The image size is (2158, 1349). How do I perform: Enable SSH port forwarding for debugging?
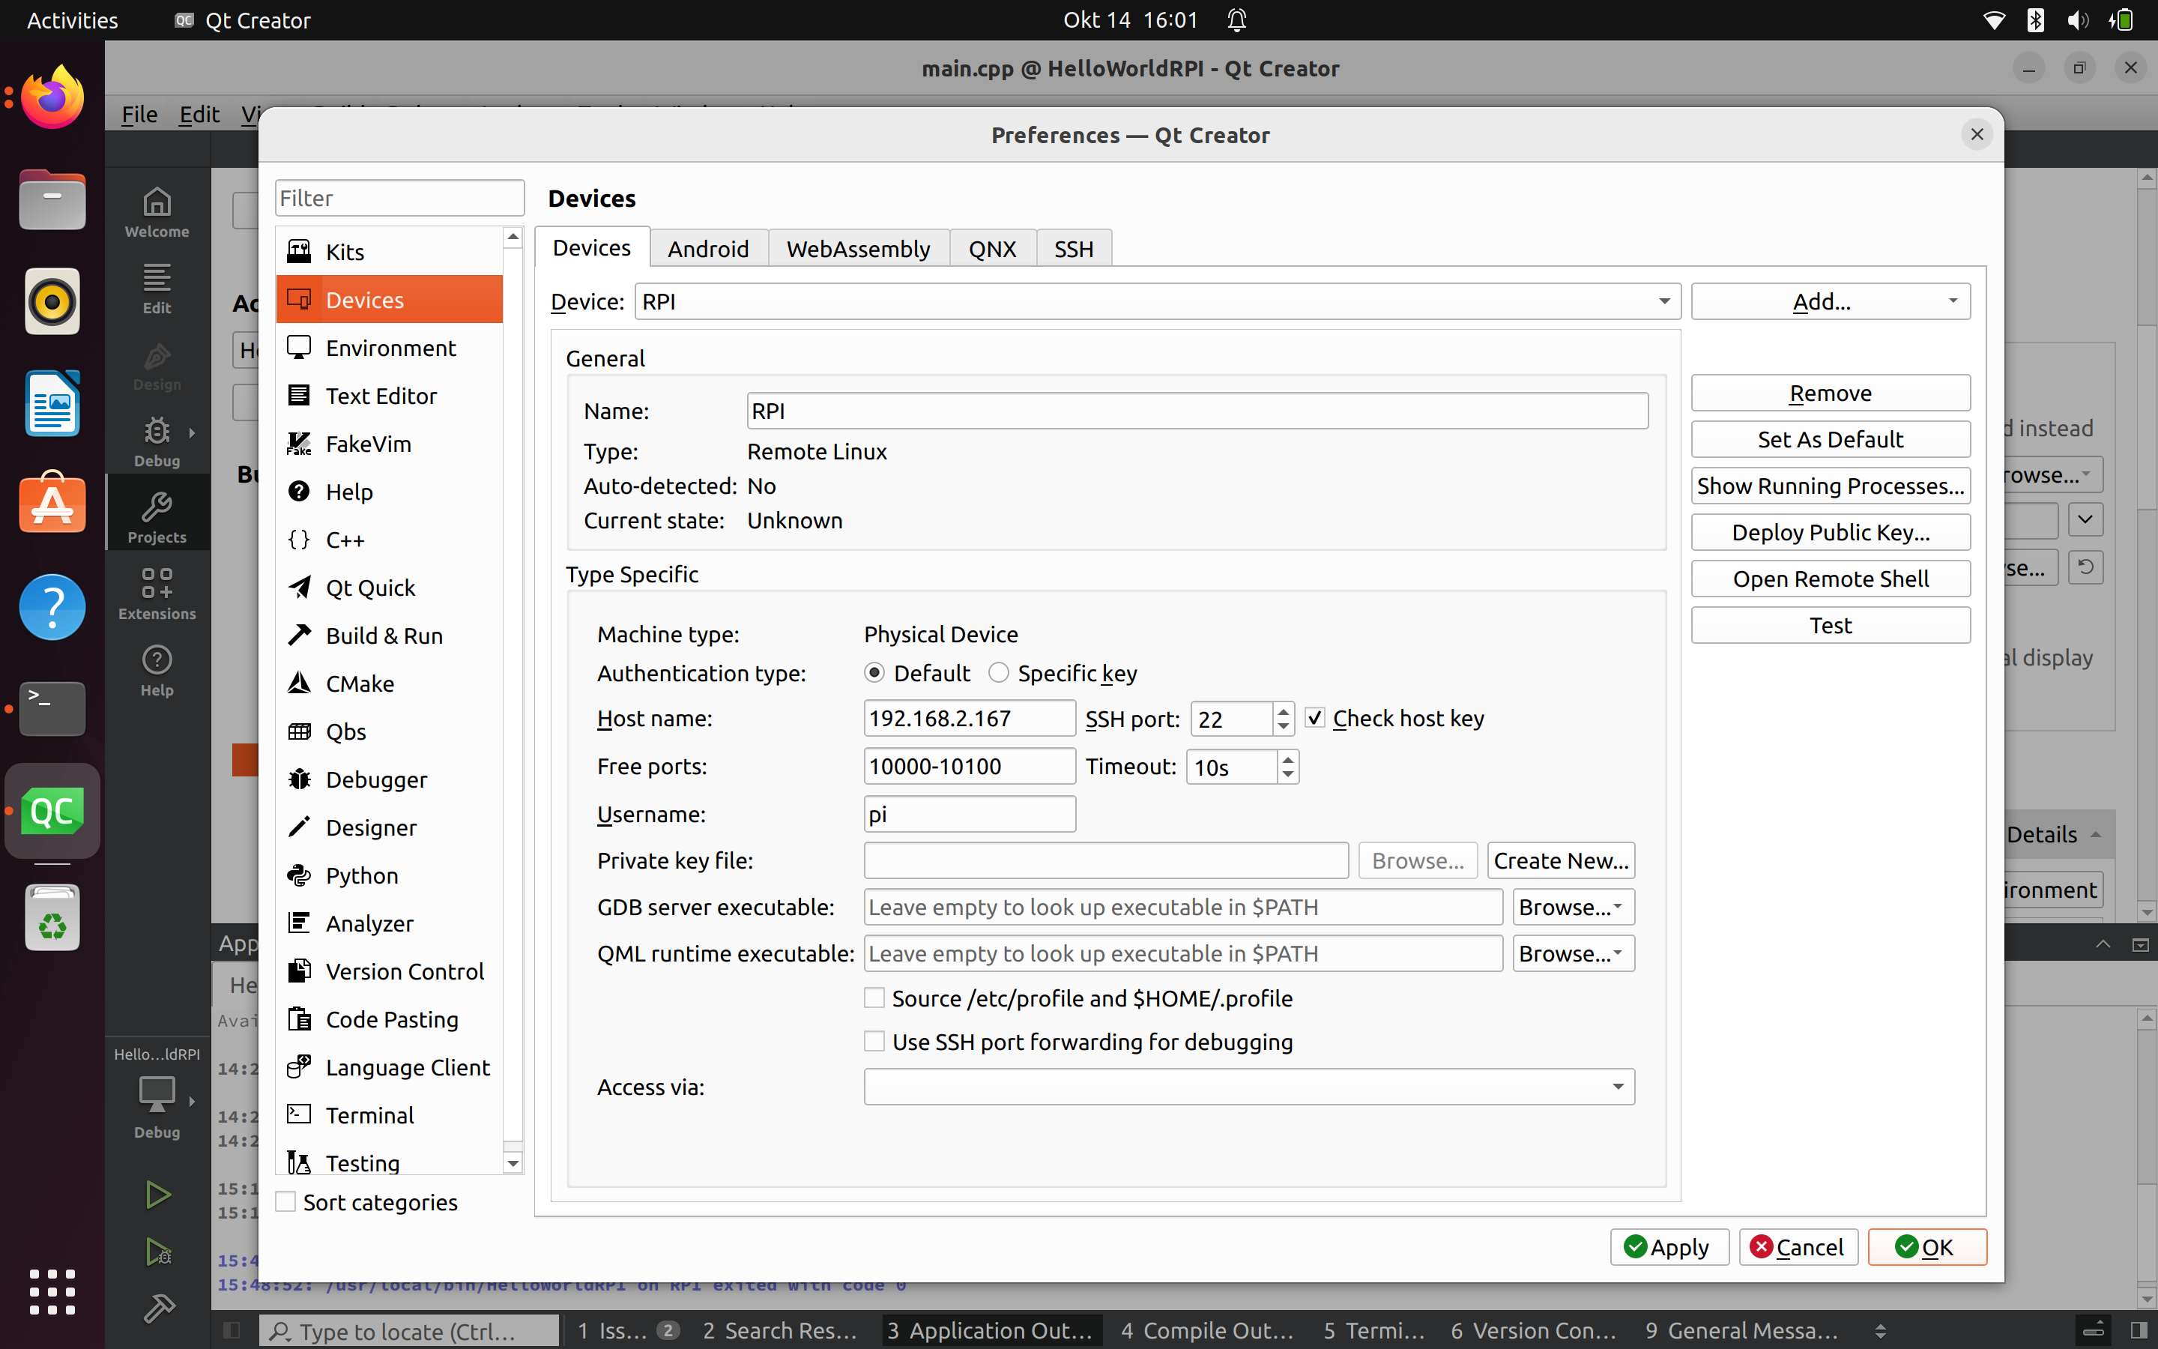1078,1042
